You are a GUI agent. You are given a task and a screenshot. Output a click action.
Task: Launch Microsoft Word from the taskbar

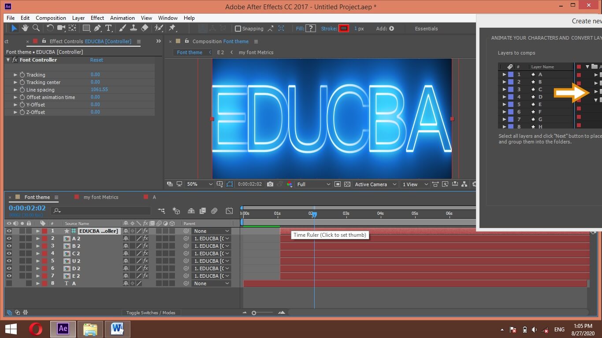[x=117, y=329]
